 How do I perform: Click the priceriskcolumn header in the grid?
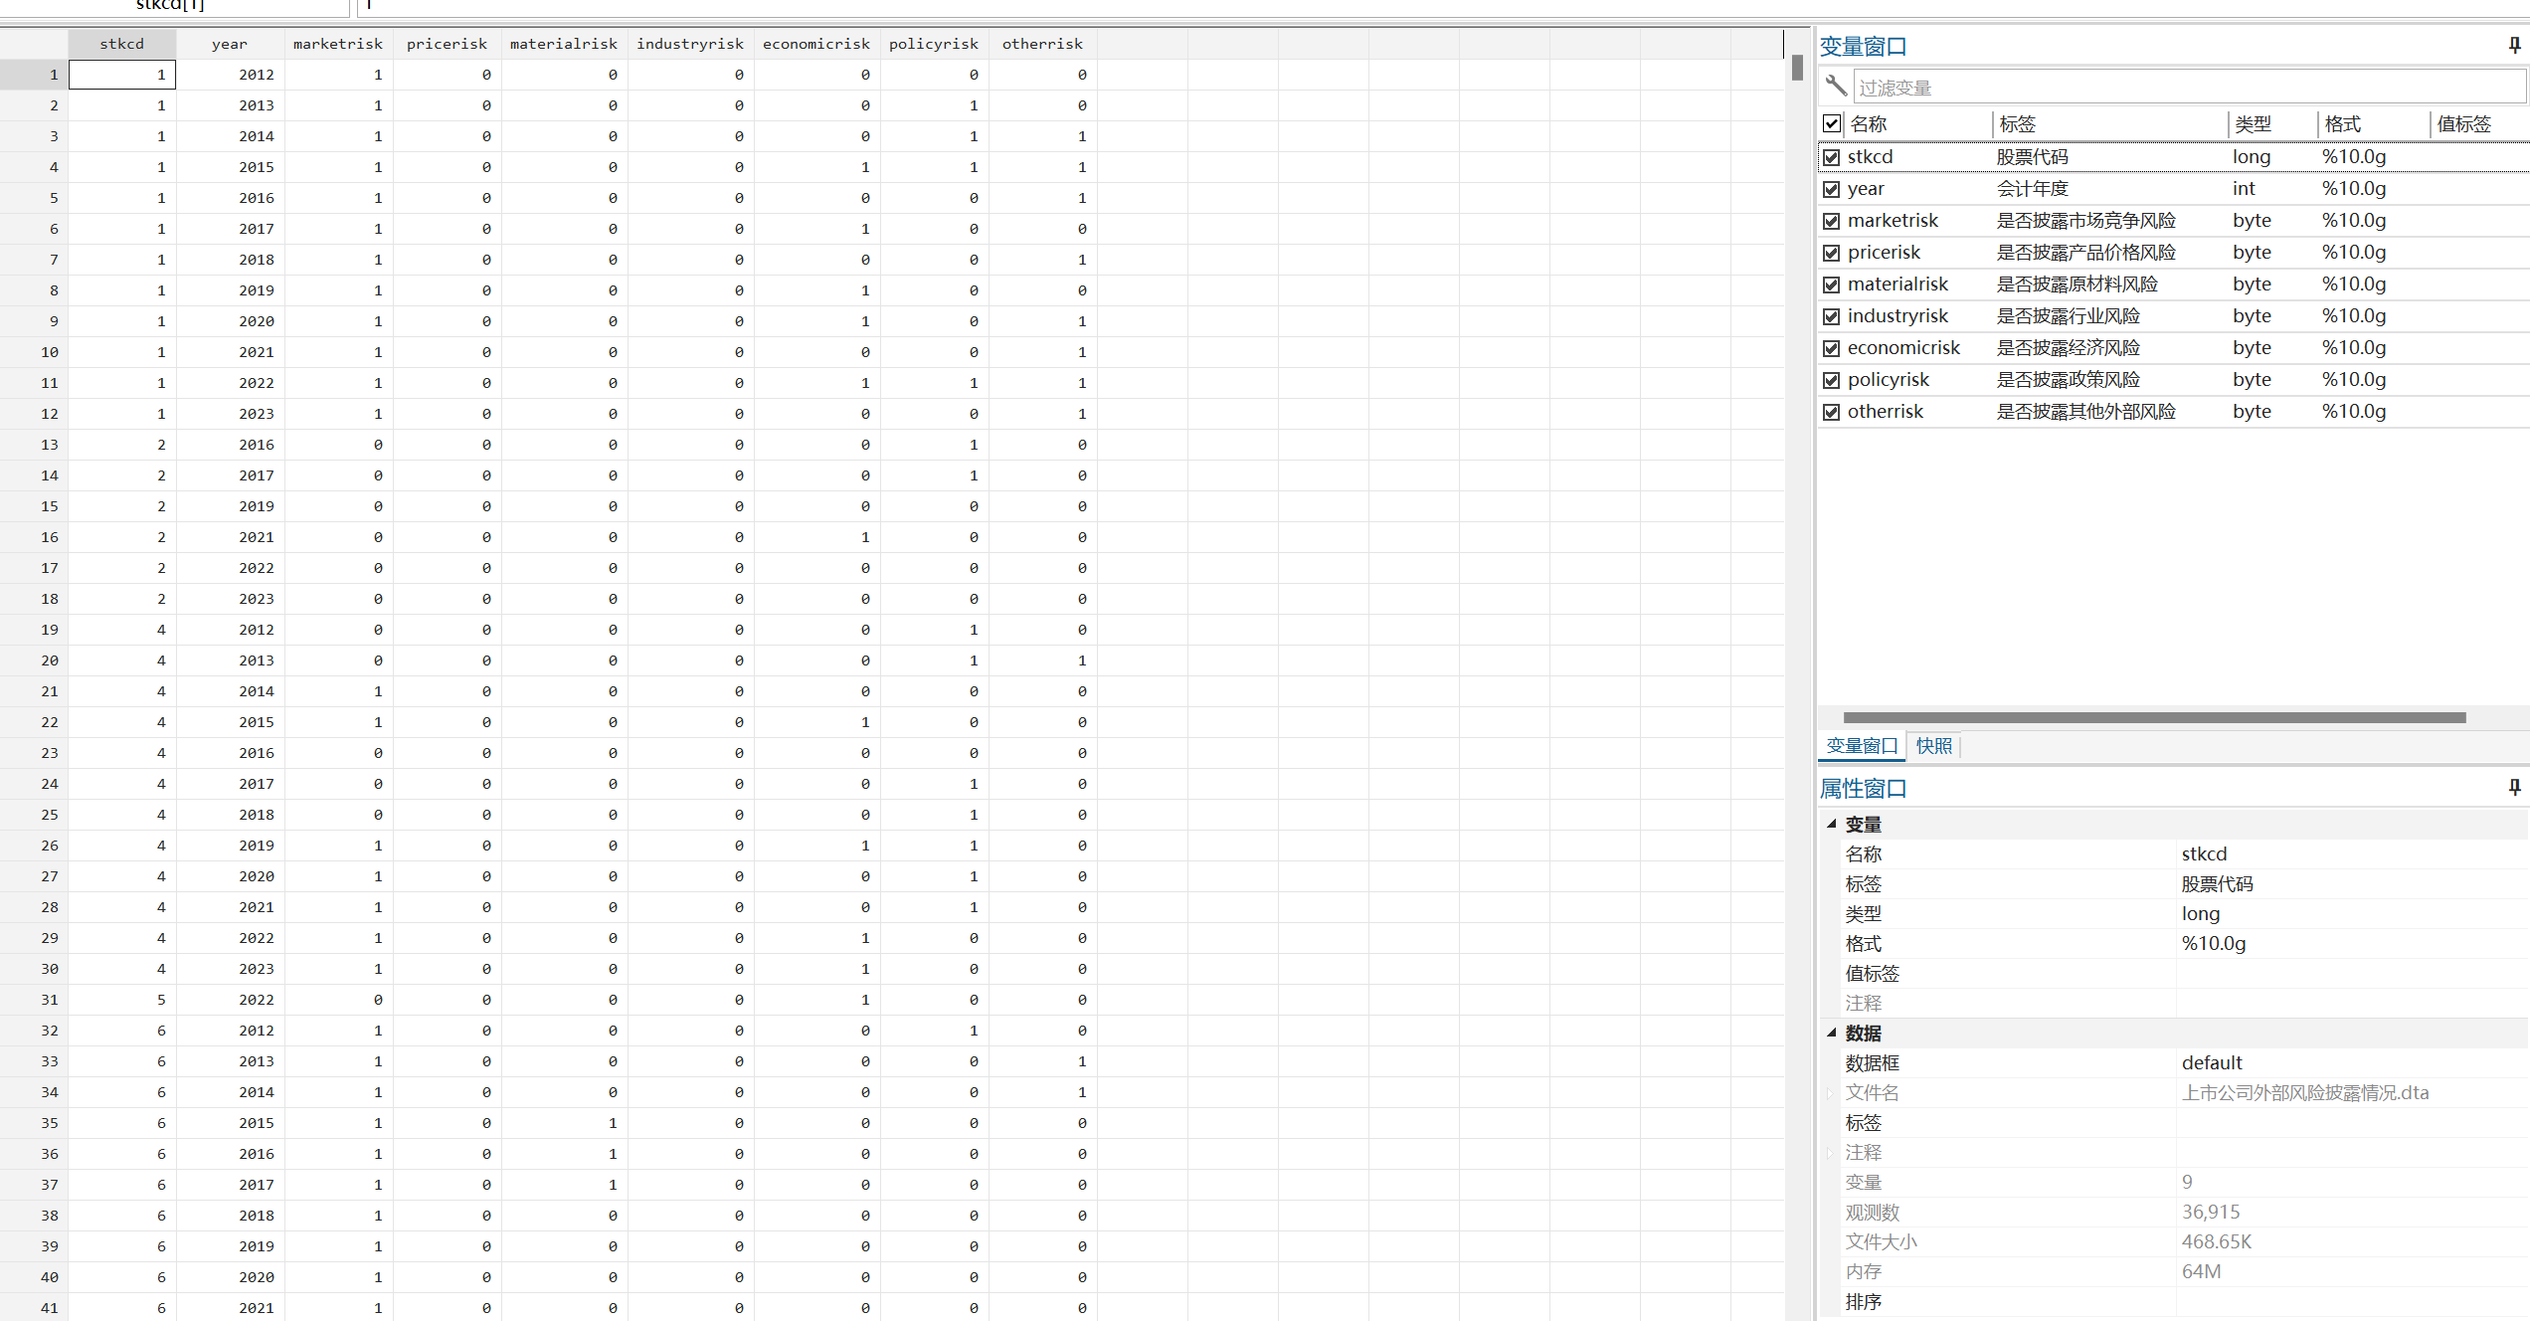point(447,44)
